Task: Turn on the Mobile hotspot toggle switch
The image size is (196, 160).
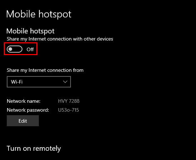Action: click(x=15, y=49)
